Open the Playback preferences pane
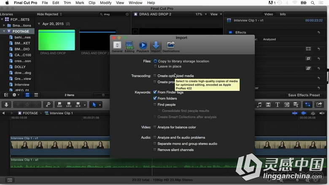 [143, 47]
